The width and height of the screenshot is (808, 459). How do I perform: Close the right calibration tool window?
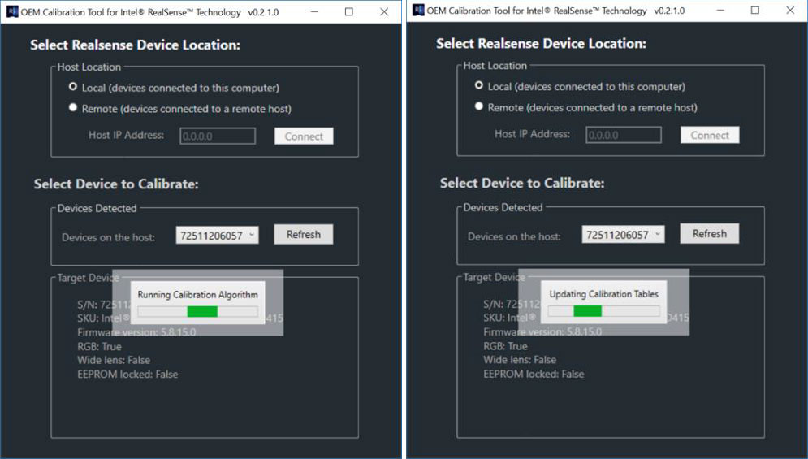[790, 11]
